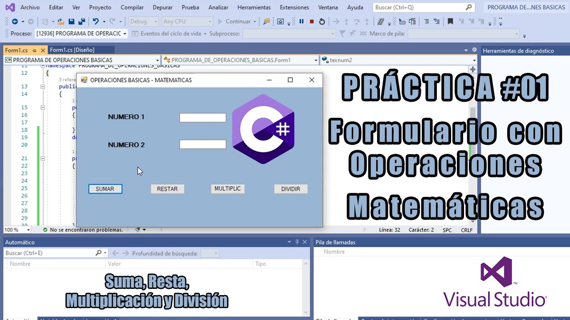Image resolution: width=570 pixels, height=320 pixels.
Task: Click the red stop debugging icon
Action: pyautogui.click(x=312, y=21)
